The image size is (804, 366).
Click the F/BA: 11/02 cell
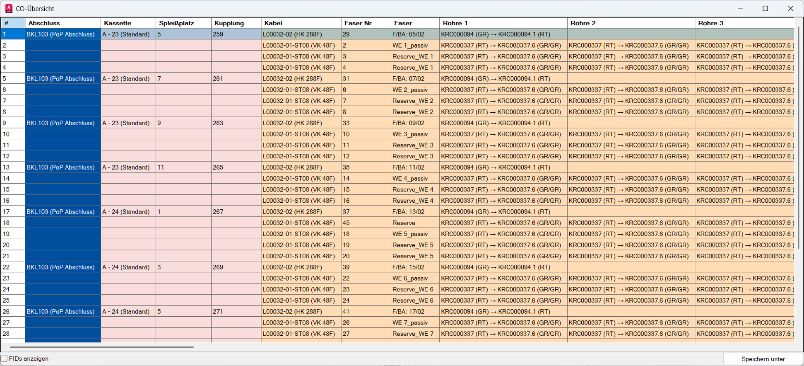415,167
